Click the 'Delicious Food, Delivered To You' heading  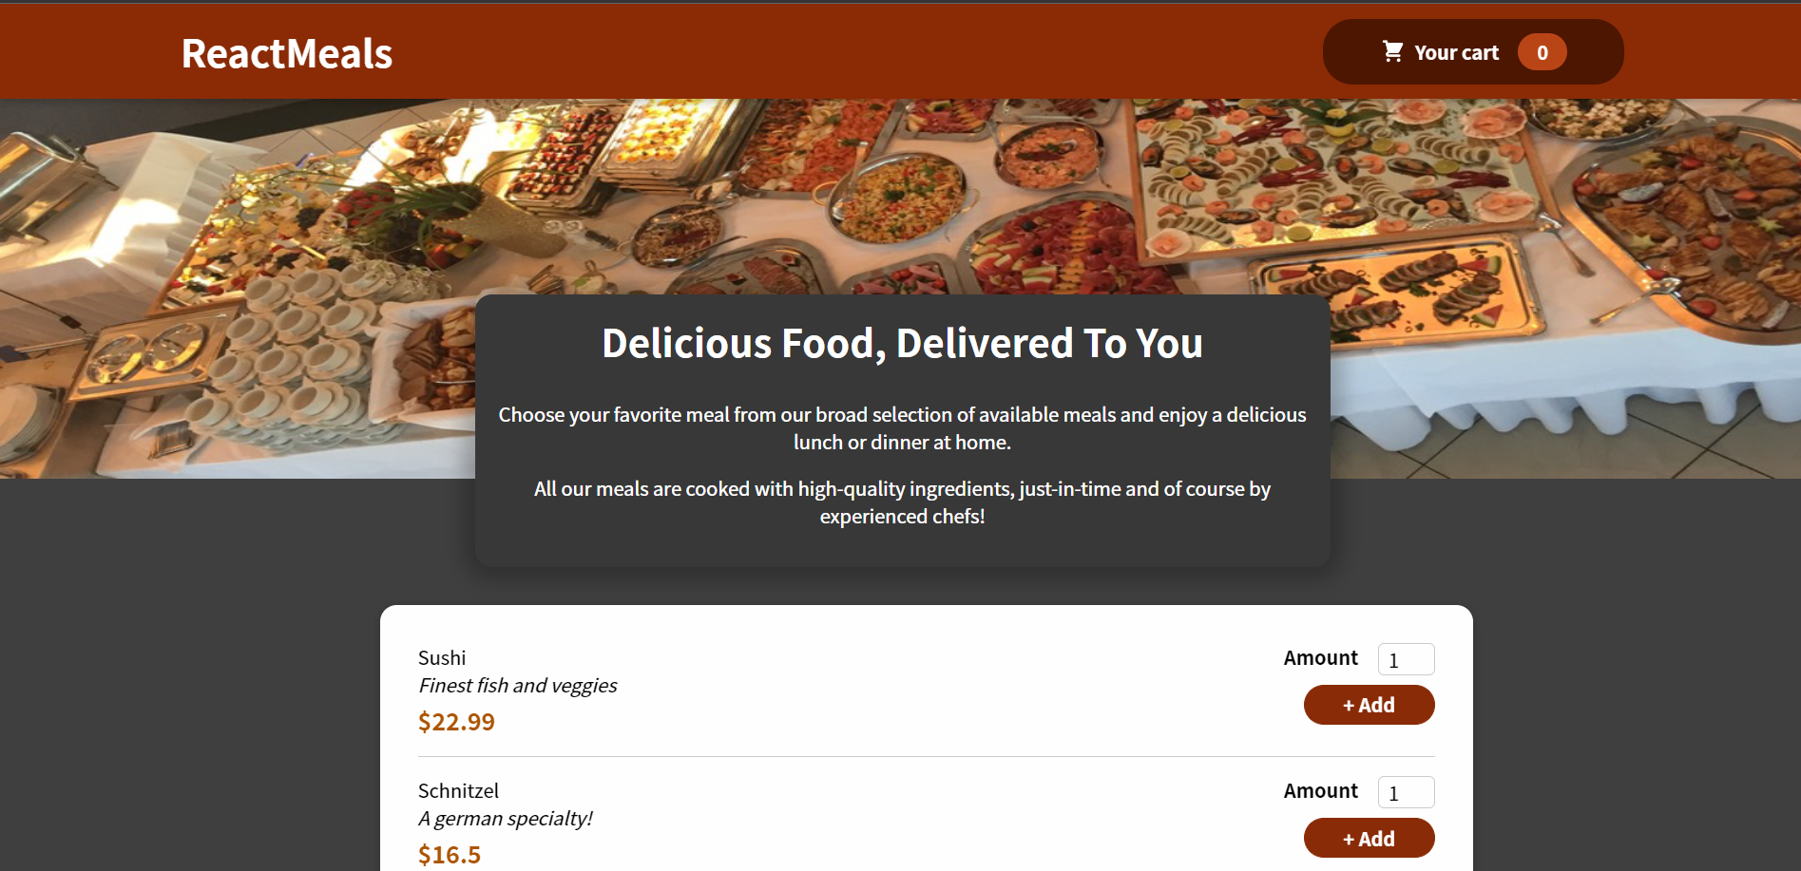point(902,344)
